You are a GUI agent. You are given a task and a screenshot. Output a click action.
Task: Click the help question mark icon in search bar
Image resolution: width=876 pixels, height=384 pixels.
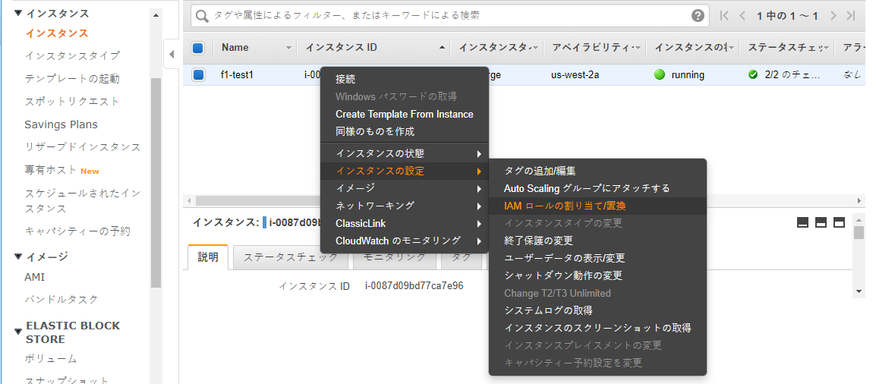click(x=698, y=16)
